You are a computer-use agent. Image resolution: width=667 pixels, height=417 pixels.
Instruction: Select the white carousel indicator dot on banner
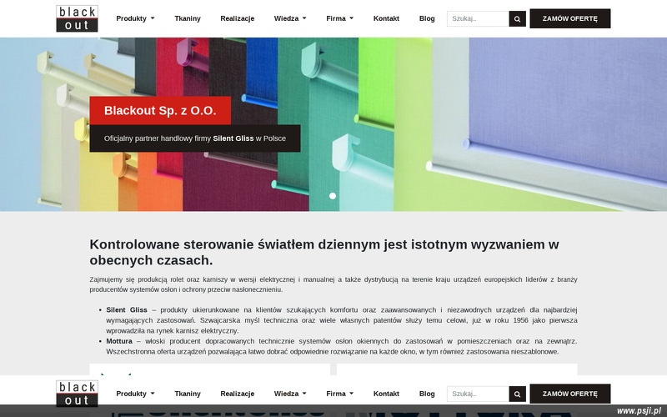tap(333, 196)
